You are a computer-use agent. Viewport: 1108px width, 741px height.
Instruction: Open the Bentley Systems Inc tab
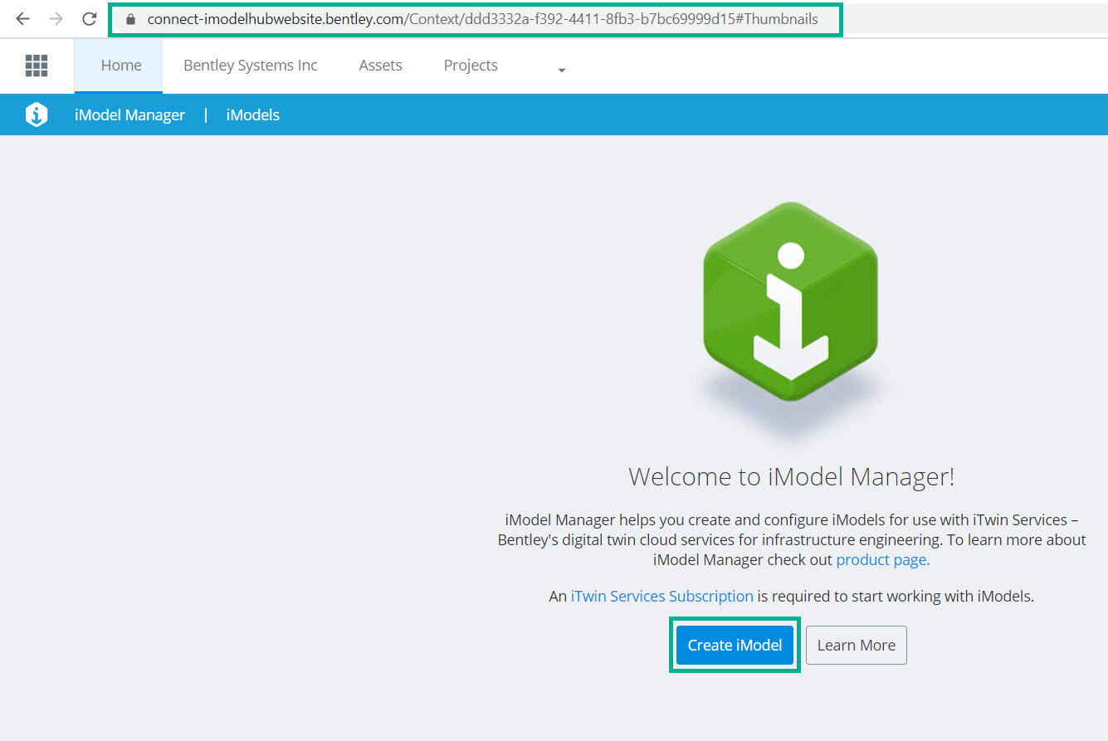tap(251, 66)
